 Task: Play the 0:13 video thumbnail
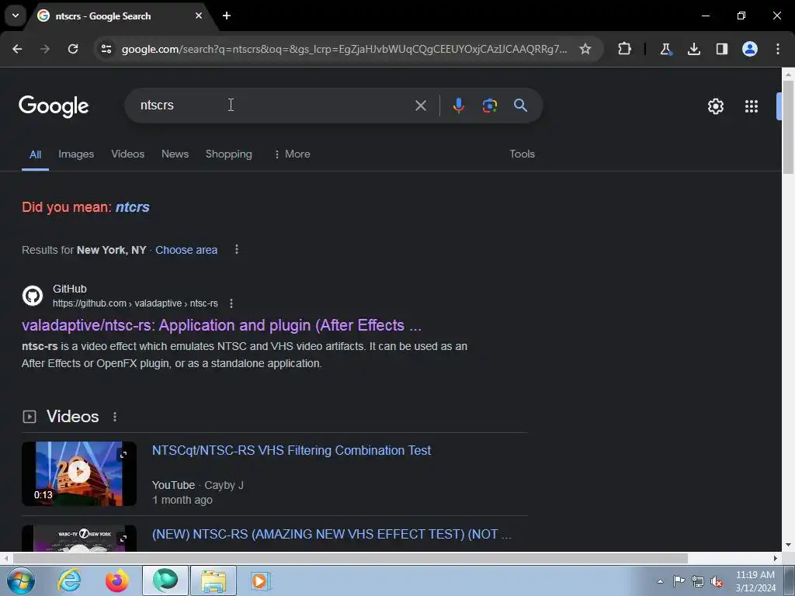[79, 473]
